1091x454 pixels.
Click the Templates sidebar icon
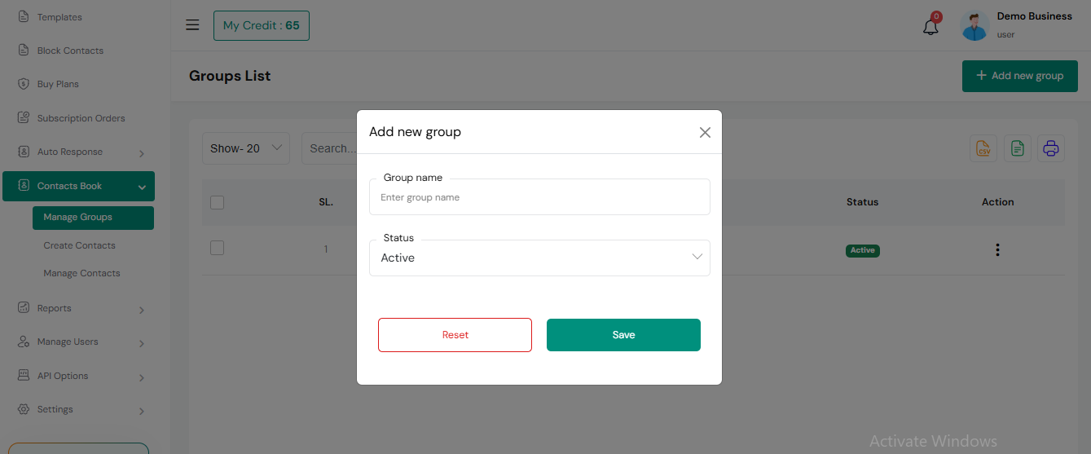coord(24,17)
